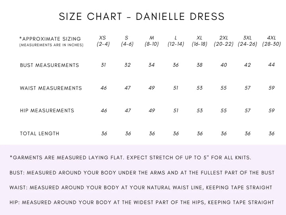Click the Bust Measurements row label
This screenshot has width=286, height=215.
click(x=50, y=65)
